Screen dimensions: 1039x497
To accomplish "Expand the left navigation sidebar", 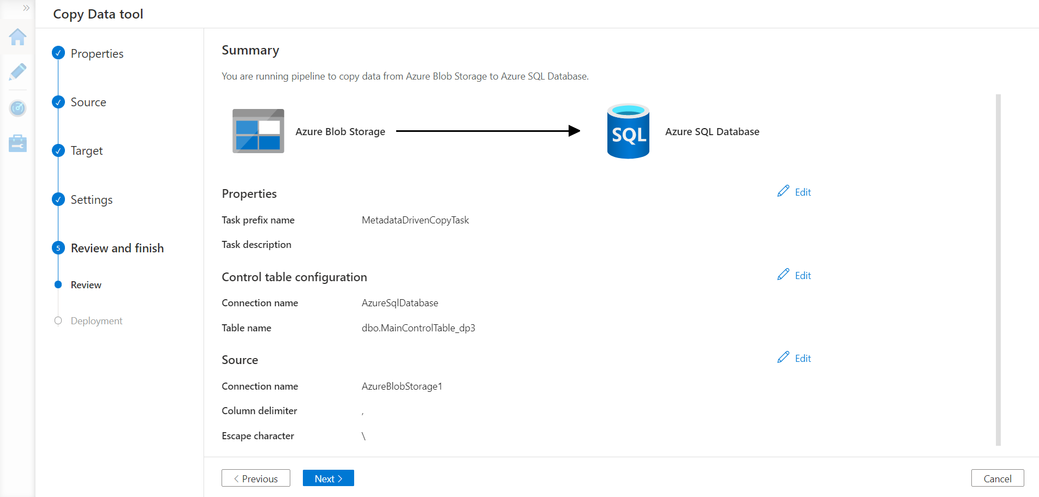I will (x=26, y=8).
